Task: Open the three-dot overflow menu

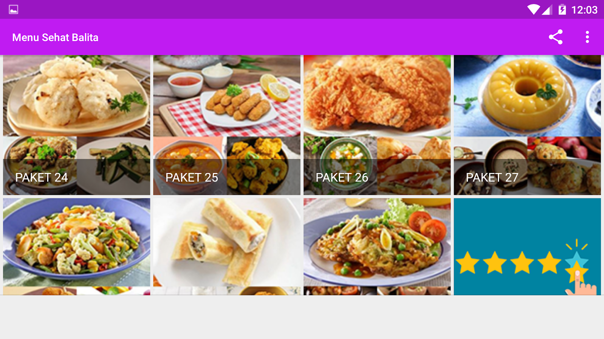Action: (x=587, y=37)
